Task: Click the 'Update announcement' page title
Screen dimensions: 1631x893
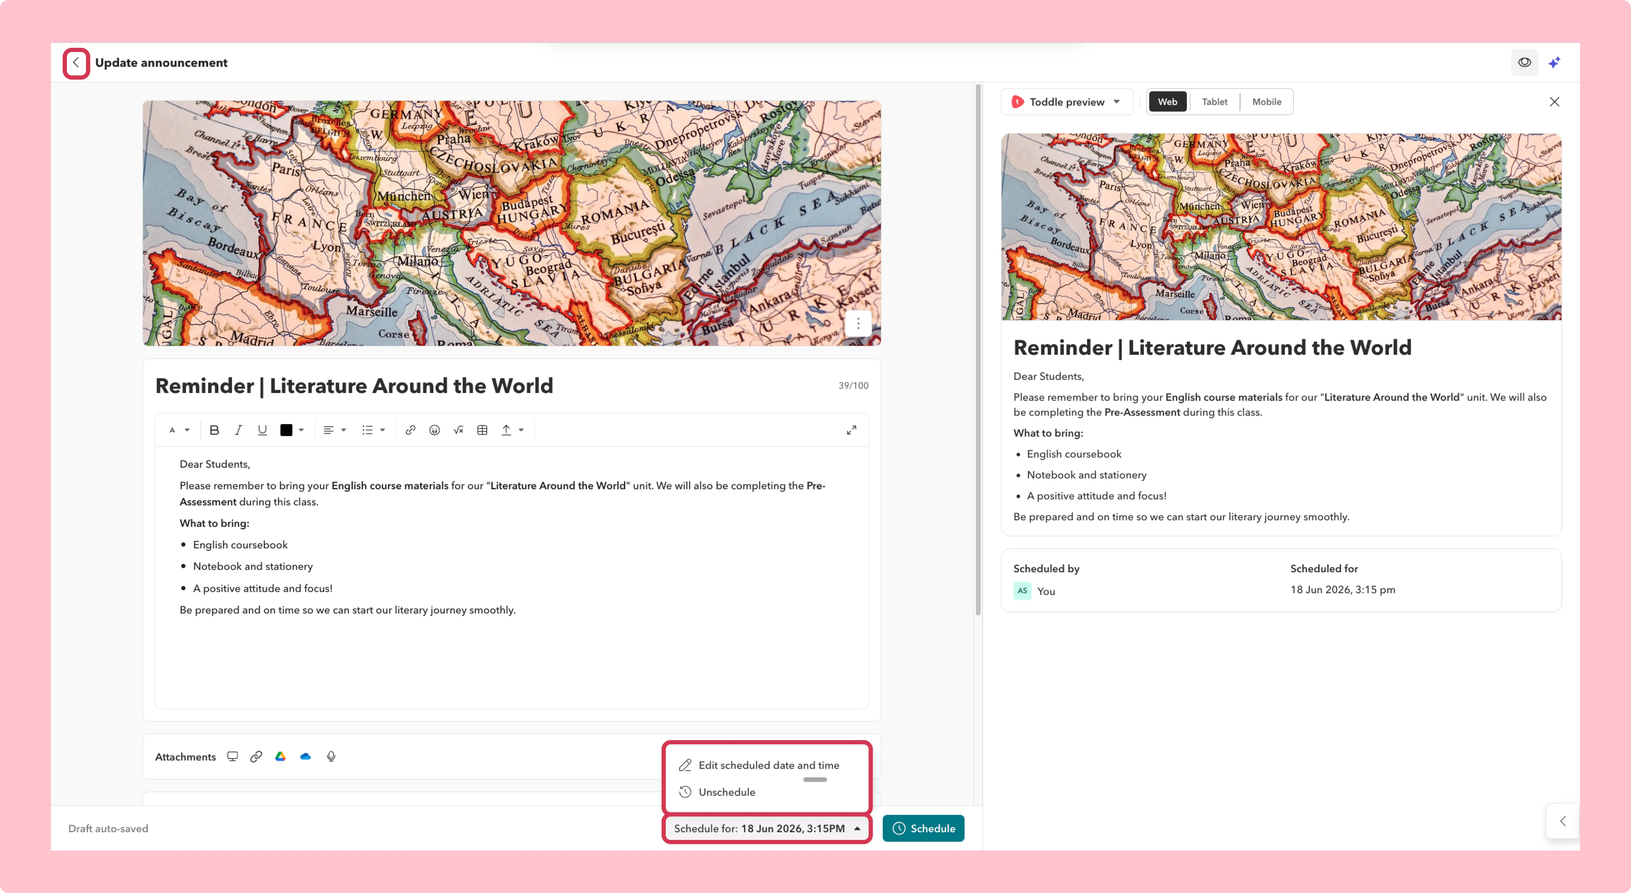Action: tap(161, 63)
